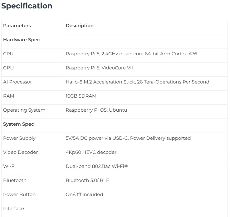Image resolution: width=230 pixels, height=217 pixels.
Task: Select the Parameters column header
Action: 17,26
